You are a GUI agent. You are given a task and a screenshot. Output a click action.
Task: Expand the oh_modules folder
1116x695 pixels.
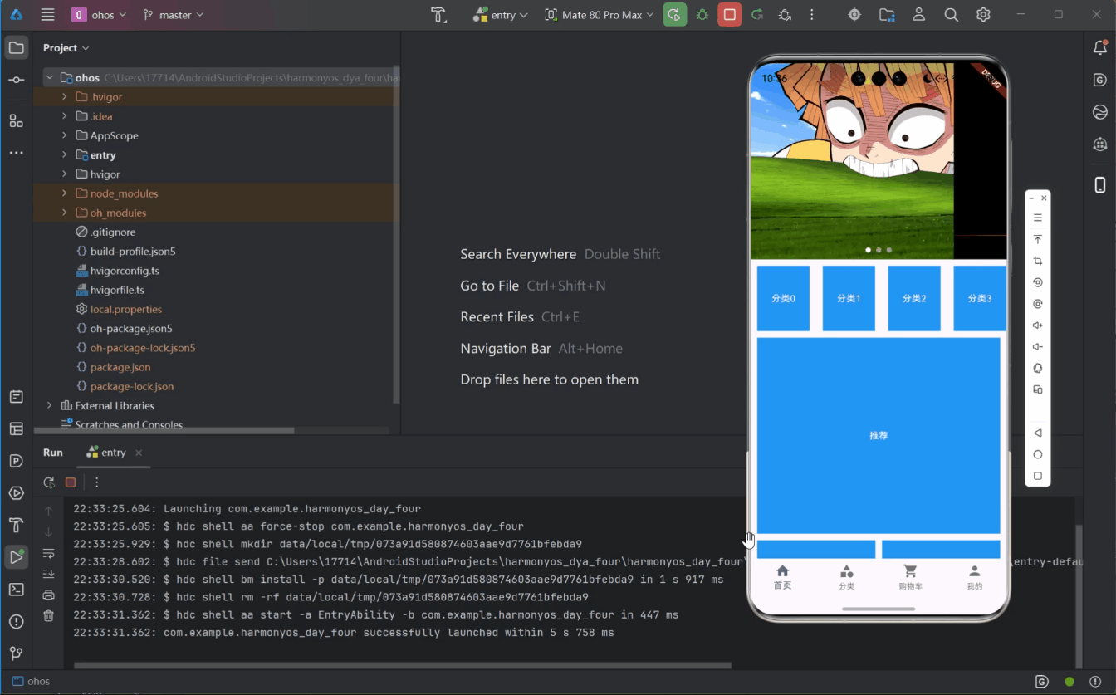click(x=65, y=213)
